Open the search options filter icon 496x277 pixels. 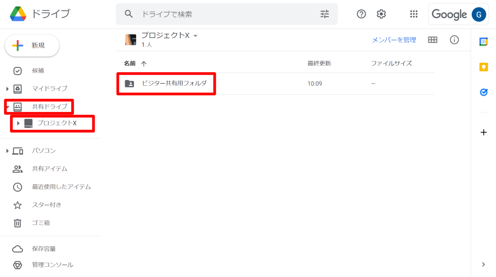click(x=325, y=14)
